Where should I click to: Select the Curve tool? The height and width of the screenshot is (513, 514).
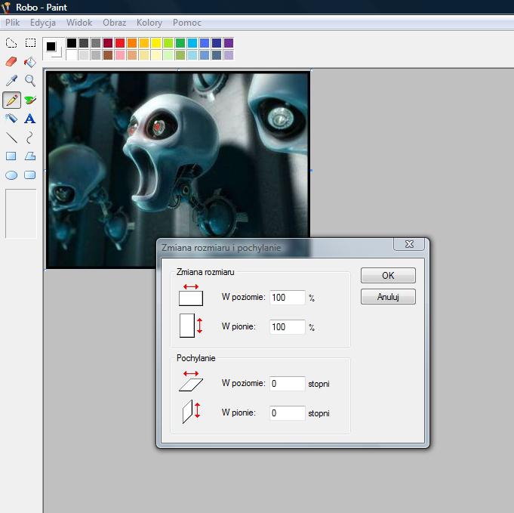point(30,138)
